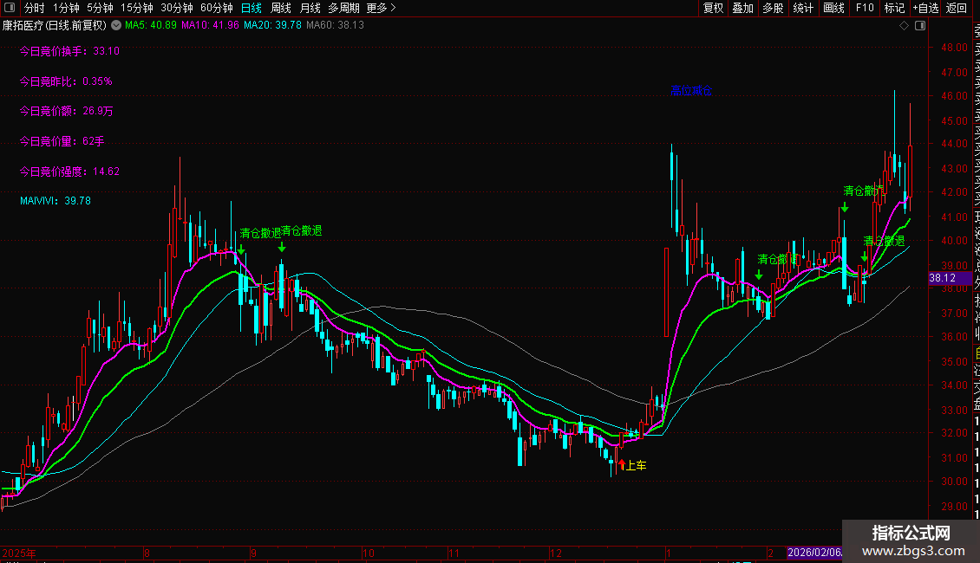Click the 返回 back button
Image resolution: width=980 pixels, height=563 pixels.
tap(957, 8)
